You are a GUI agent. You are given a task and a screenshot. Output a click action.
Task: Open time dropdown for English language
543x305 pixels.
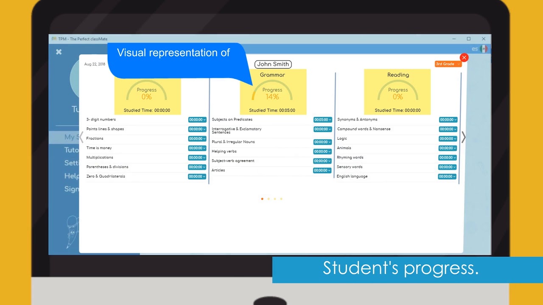tap(447, 177)
